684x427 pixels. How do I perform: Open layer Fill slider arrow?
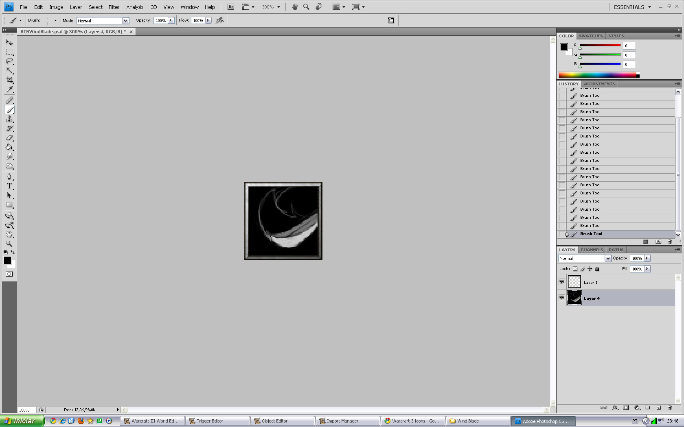pos(647,269)
